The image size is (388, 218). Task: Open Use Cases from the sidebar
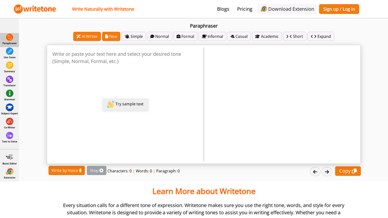coord(9,52)
